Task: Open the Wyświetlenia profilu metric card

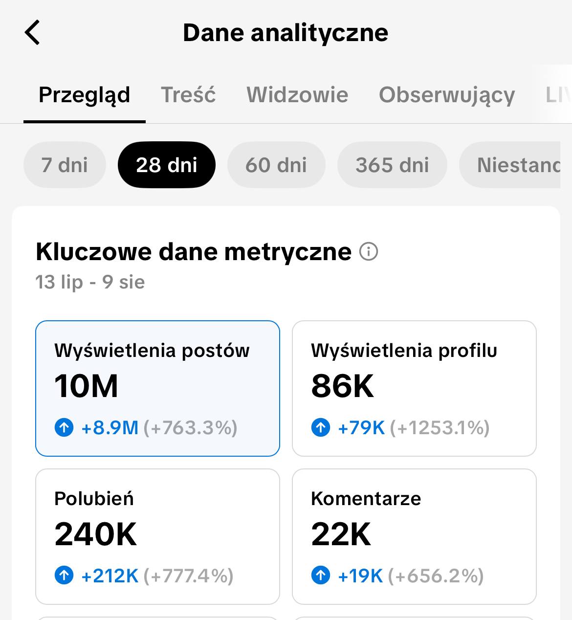Action: point(414,388)
